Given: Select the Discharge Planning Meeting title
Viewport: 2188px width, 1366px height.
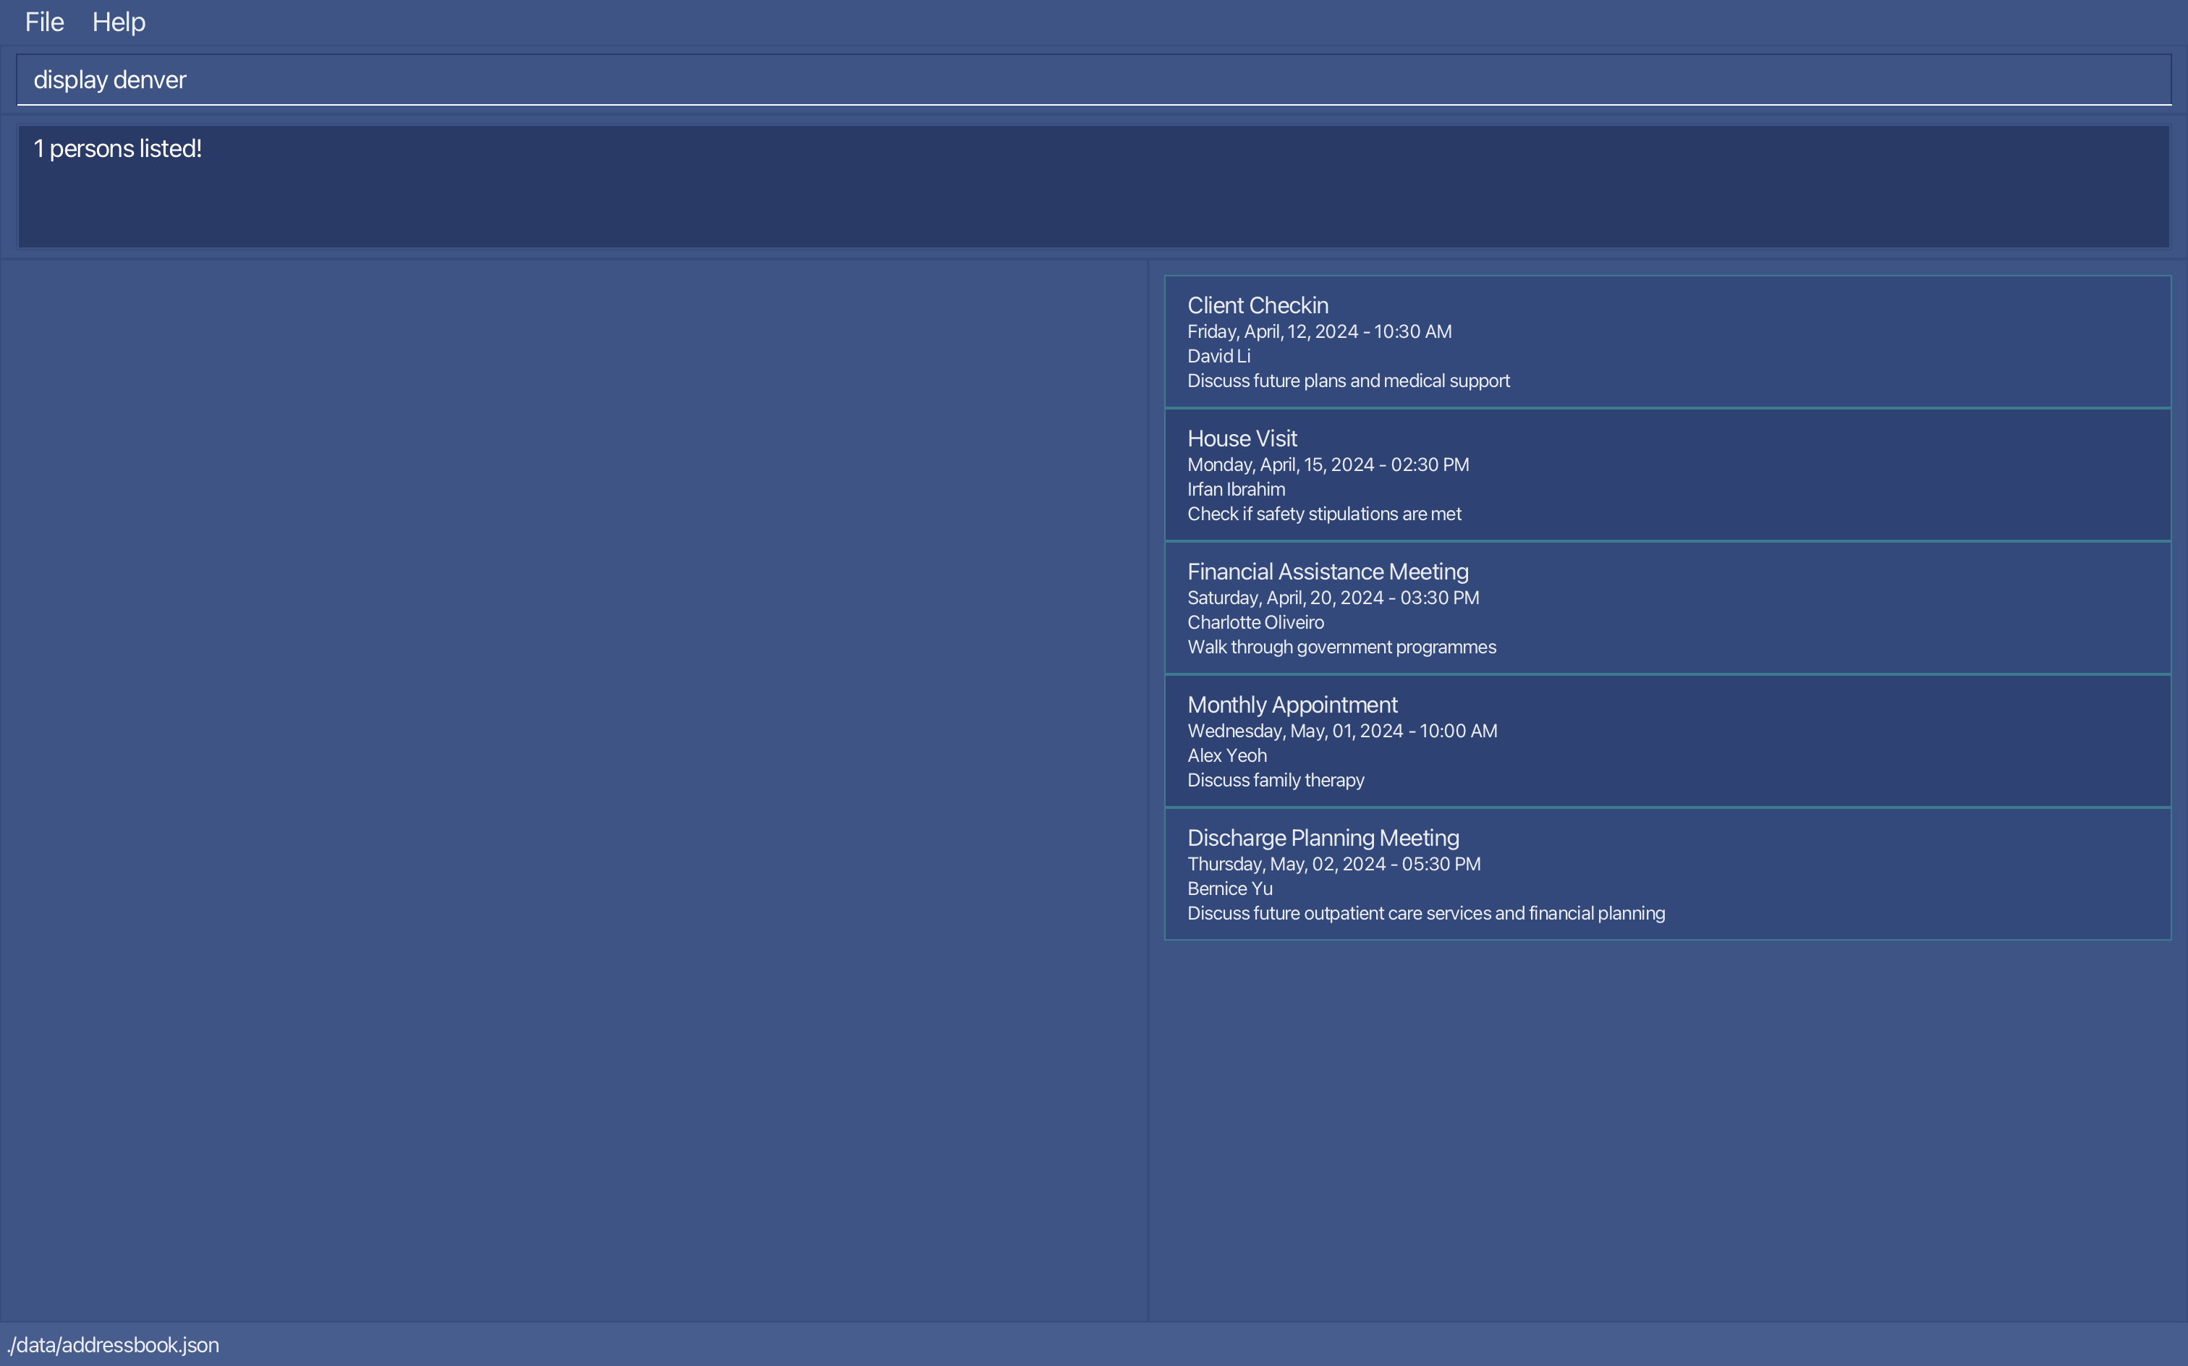Looking at the screenshot, I should 1323,838.
